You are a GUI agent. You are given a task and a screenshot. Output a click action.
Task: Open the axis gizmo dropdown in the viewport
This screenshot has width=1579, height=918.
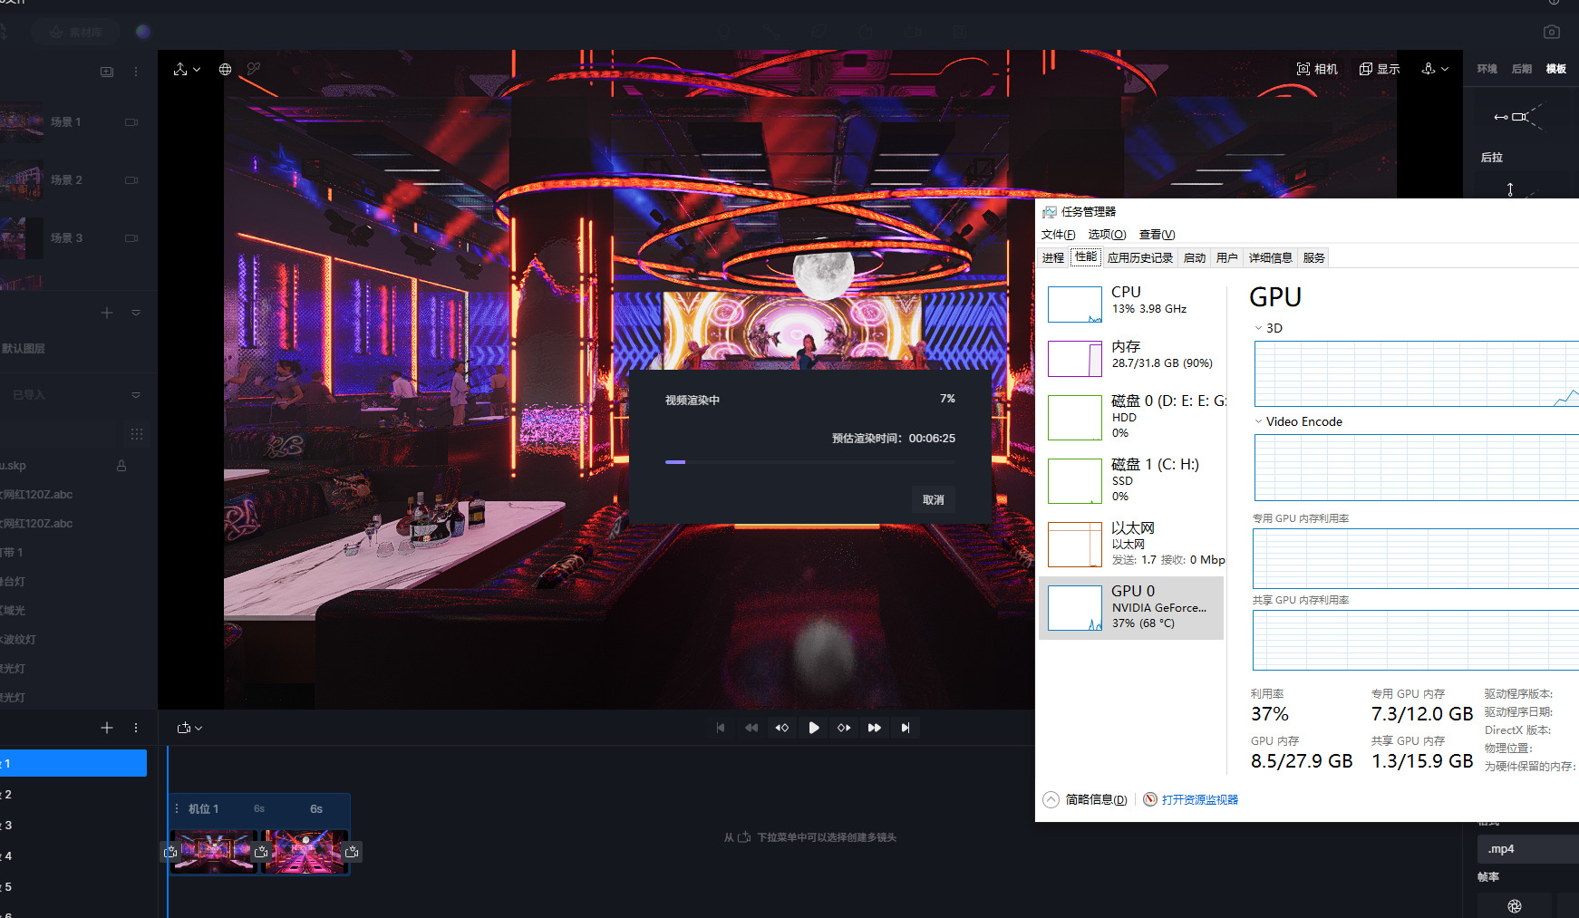coord(187,70)
